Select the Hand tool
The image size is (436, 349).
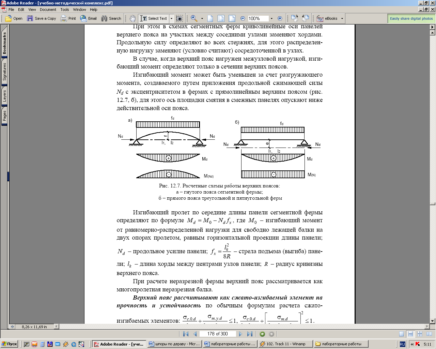pyautogui.click(x=133, y=18)
